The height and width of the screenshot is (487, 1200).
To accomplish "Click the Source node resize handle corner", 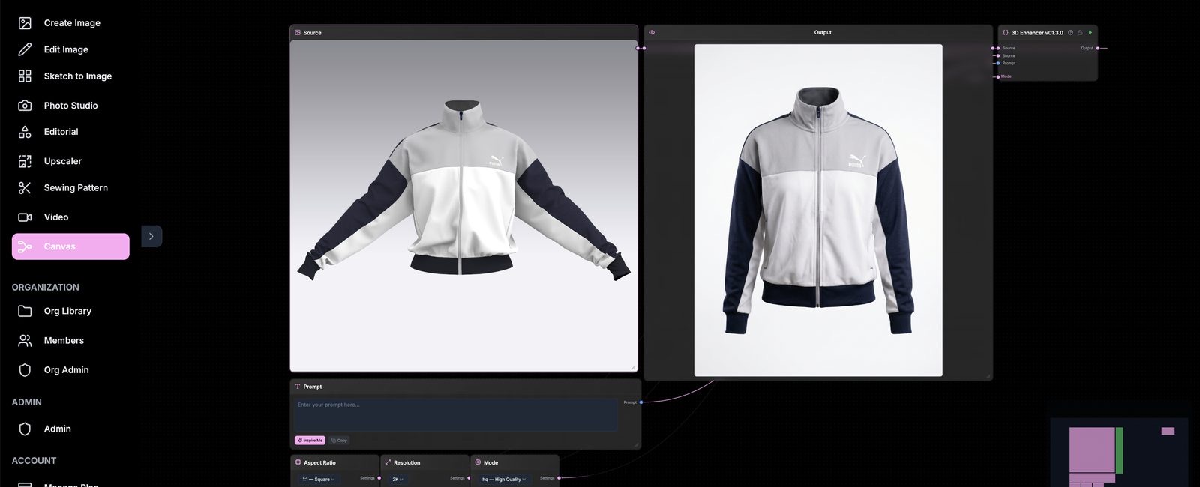I will coord(634,367).
